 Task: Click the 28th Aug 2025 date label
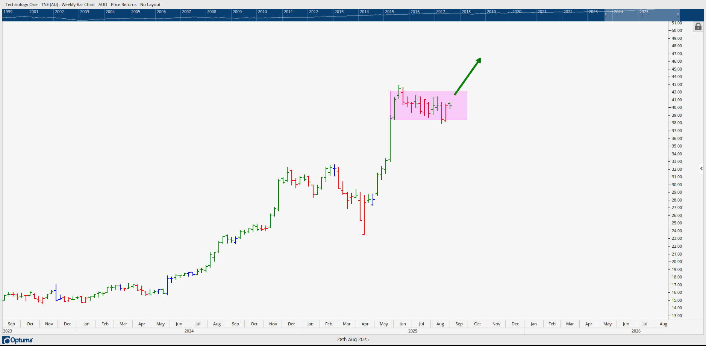pyautogui.click(x=353, y=339)
